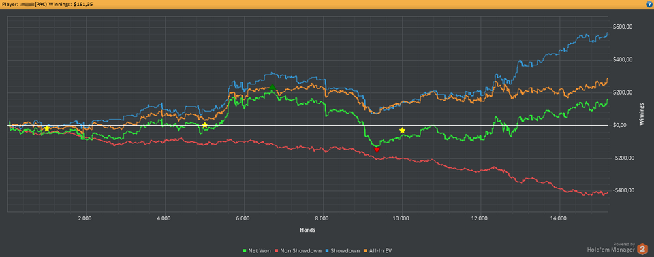Click the $0,00 axis label

[x=620, y=125]
